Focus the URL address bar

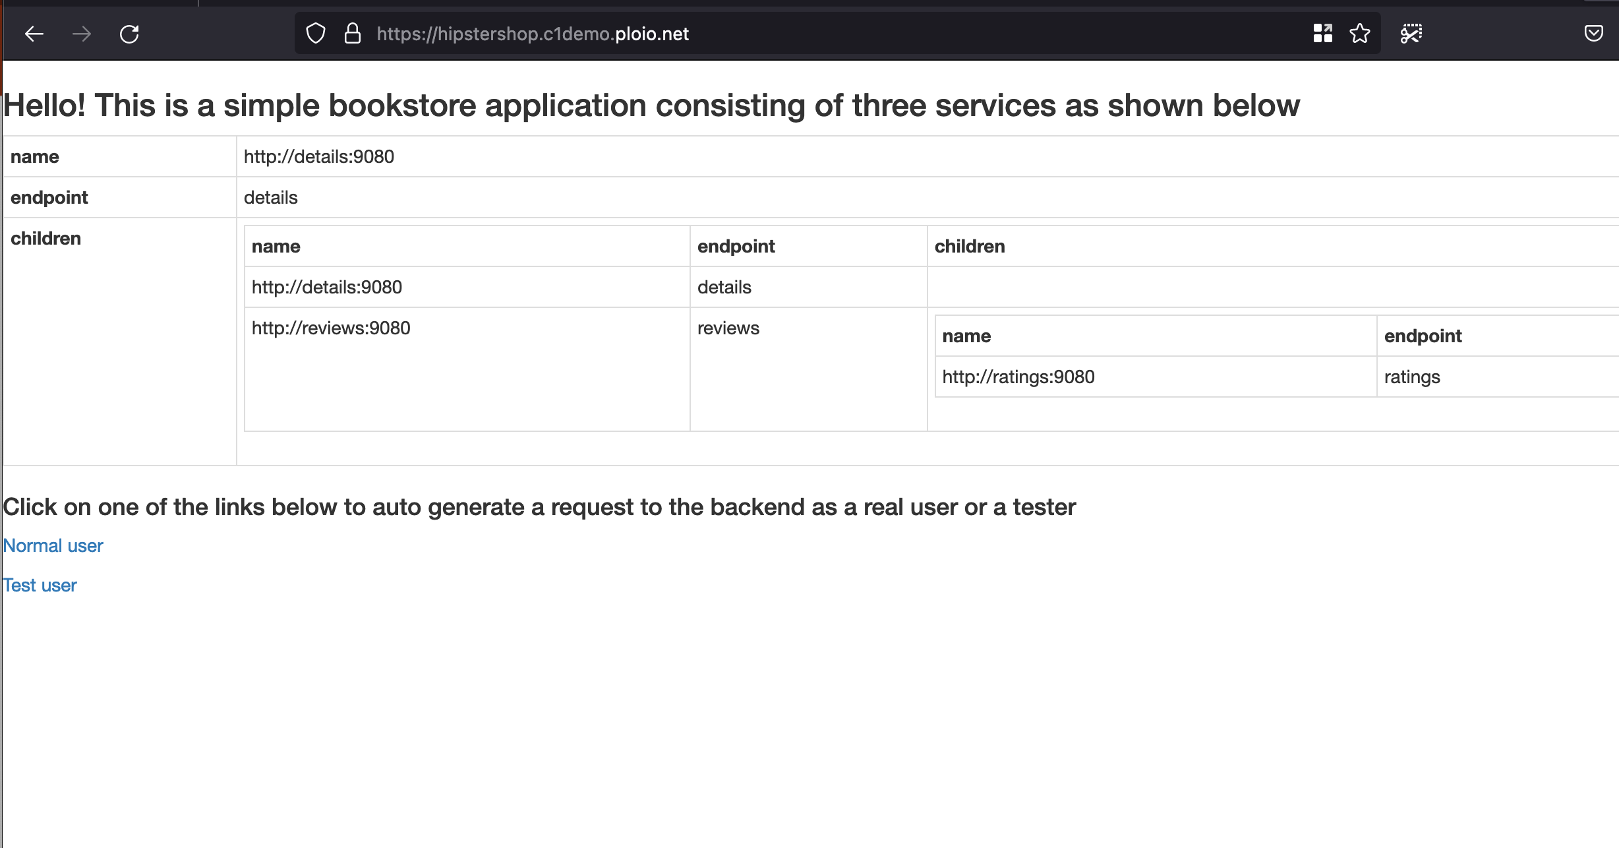[x=837, y=34]
